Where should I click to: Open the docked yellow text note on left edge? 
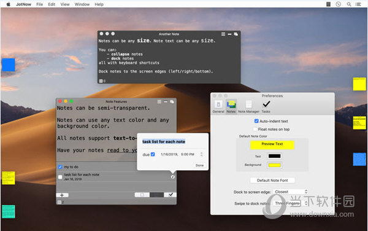(9, 178)
